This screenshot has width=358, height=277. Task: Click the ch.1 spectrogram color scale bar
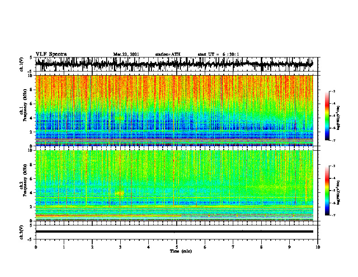pos(327,116)
